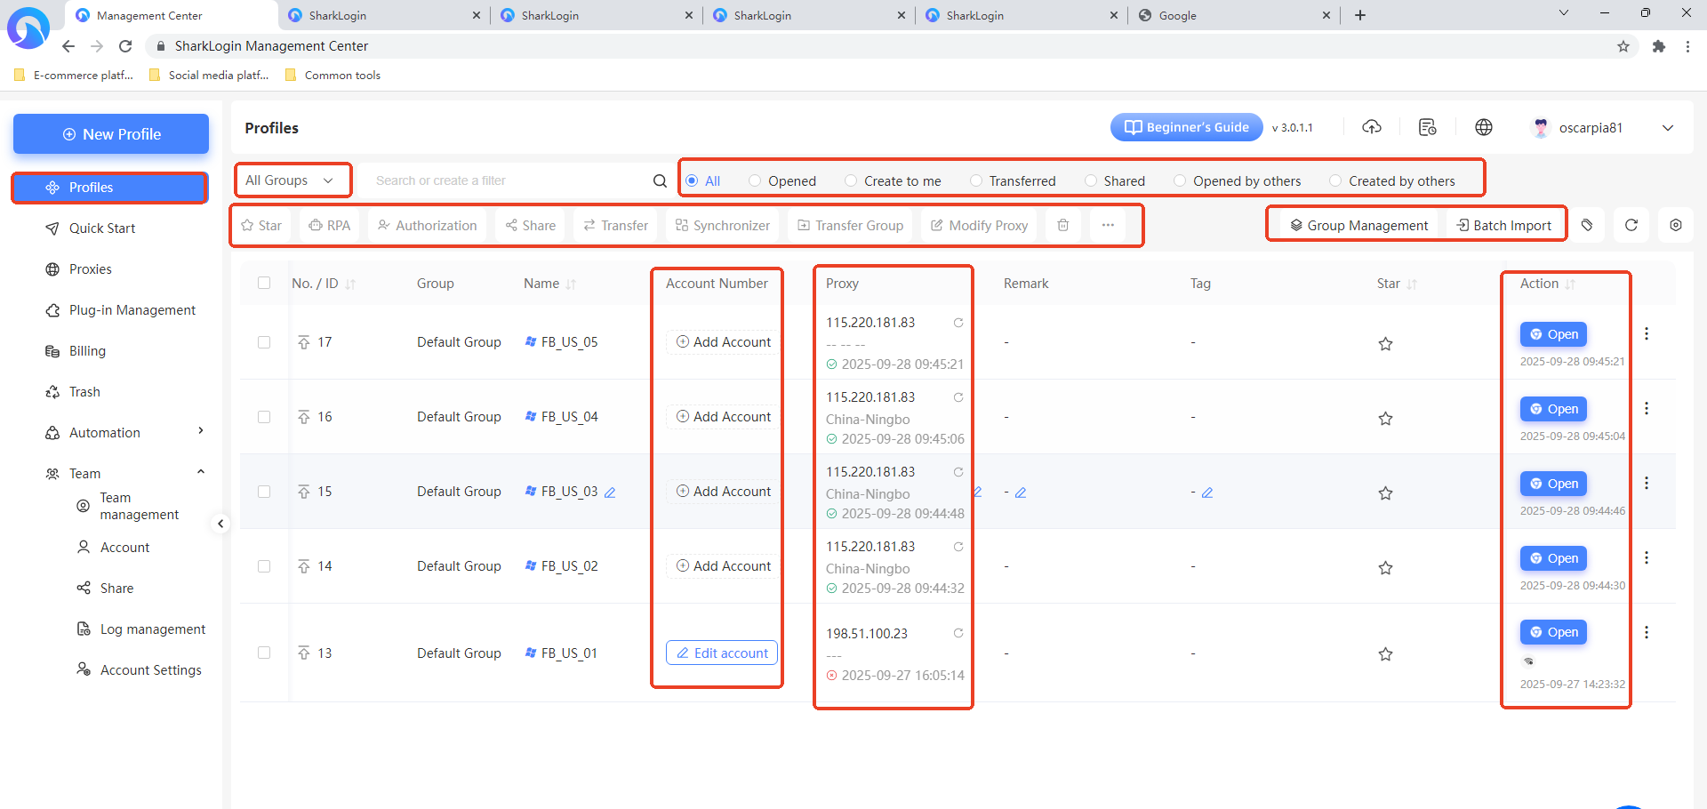Click Edit account for FB_US_01
Screen dimensions: 1707x809
click(x=722, y=653)
